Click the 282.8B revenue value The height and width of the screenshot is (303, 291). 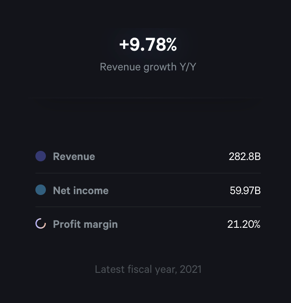245,157
